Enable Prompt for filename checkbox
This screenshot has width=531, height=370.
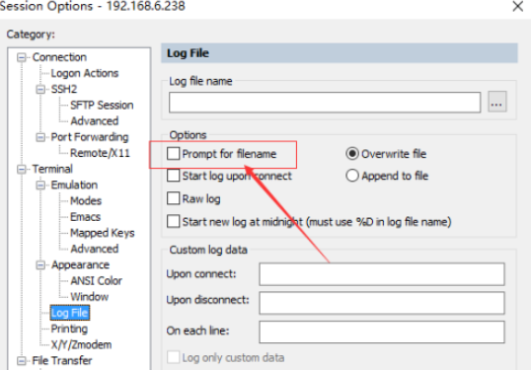pos(173,154)
